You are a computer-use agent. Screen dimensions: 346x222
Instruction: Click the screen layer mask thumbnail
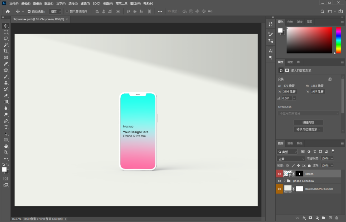point(299,174)
